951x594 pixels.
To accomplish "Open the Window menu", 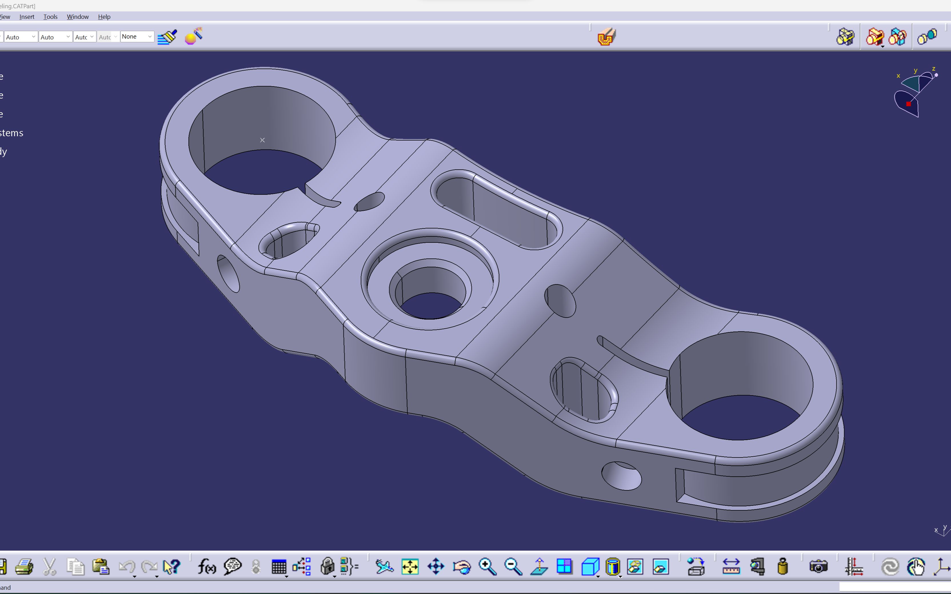I will (78, 17).
